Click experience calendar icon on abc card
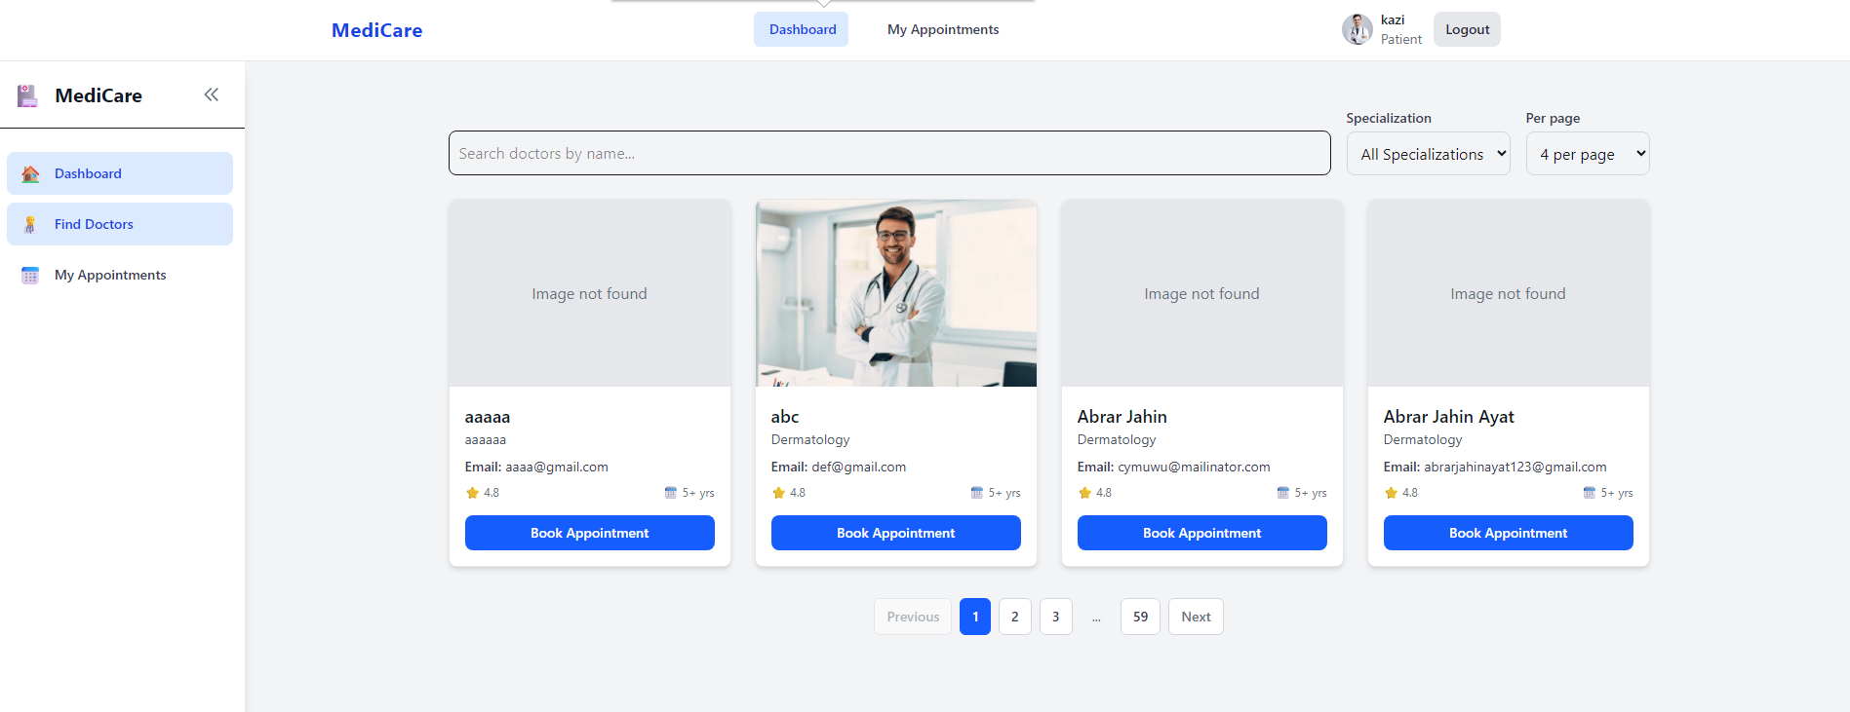Viewport: 1850px width, 712px height. [x=977, y=493]
